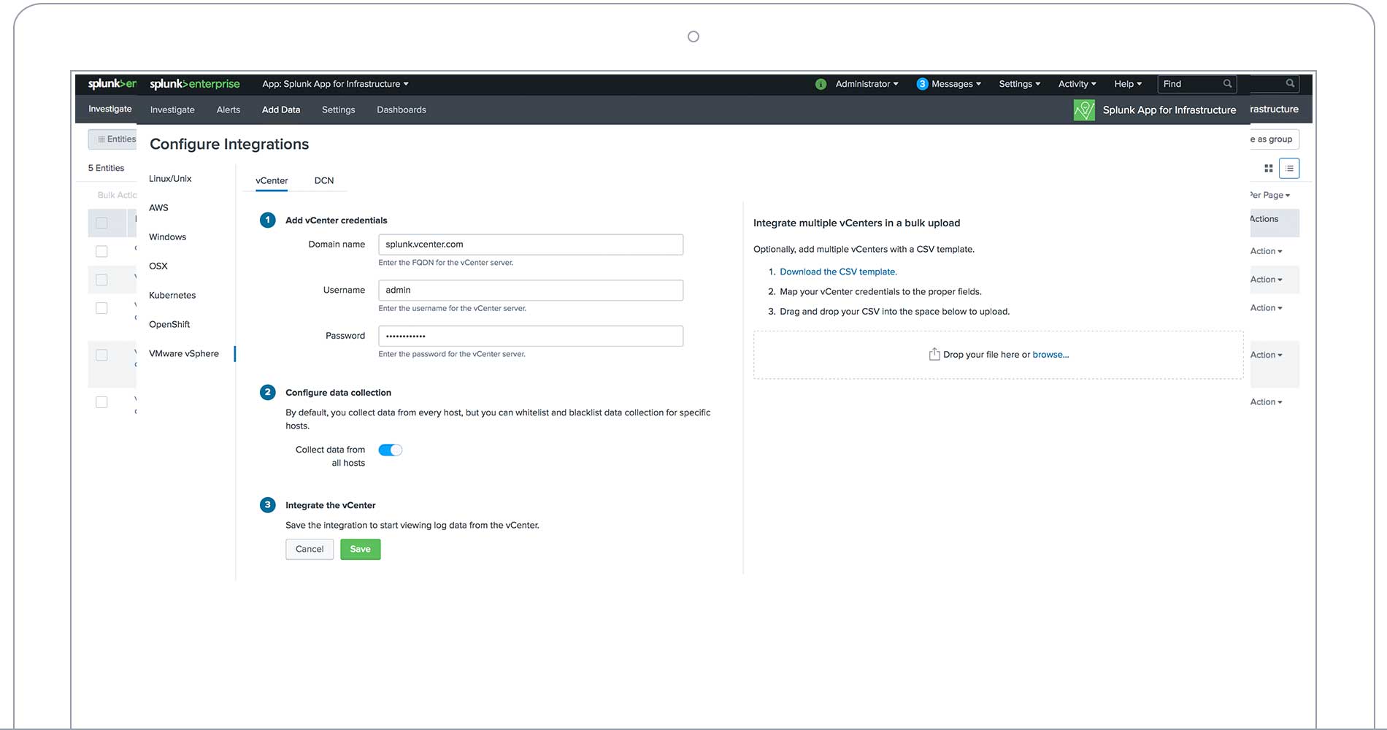Click background window search magnifier icon
The width and height of the screenshot is (1387, 730).
pyautogui.click(x=1290, y=83)
